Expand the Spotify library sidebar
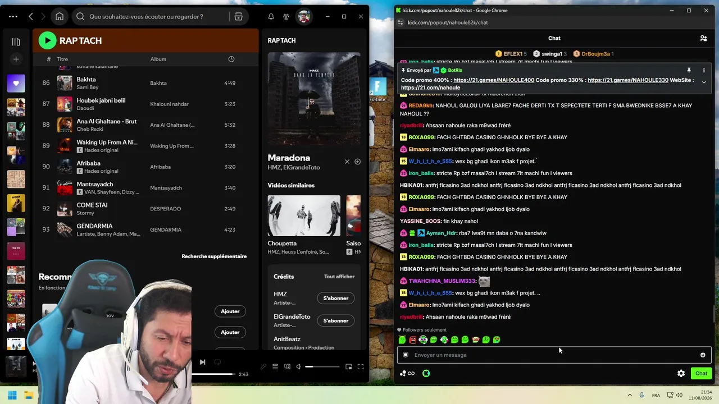This screenshot has height=404, width=719. coord(16,42)
